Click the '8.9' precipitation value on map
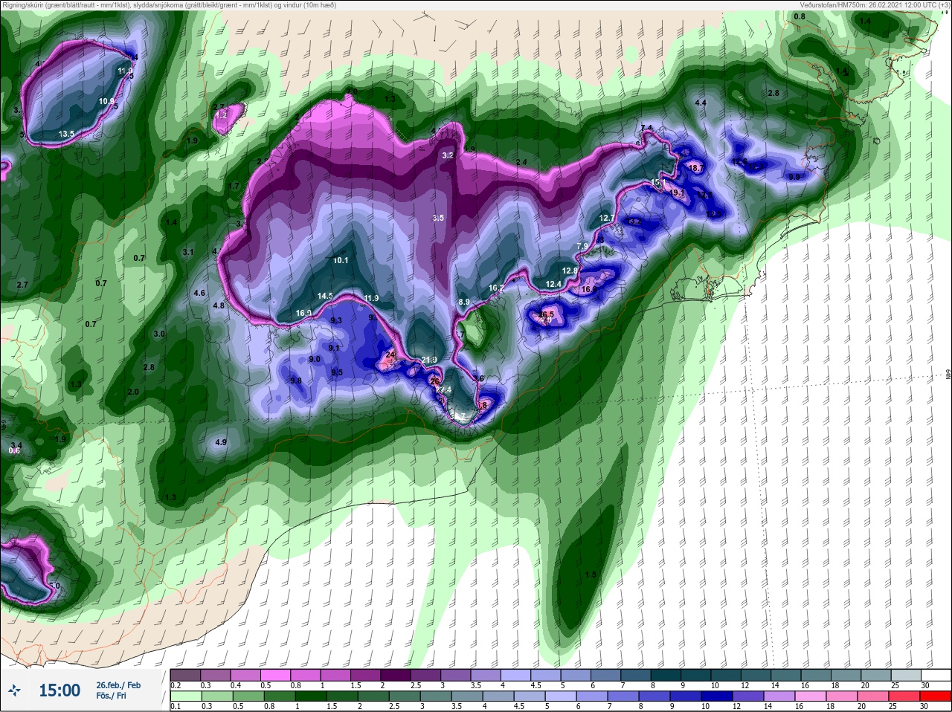The width and height of the screenshot is (952, 712). (464, 302)
